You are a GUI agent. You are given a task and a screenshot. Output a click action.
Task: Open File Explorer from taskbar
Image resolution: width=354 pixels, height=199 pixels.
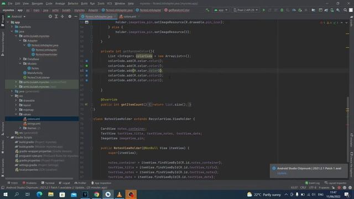click(x=51, y=195)
